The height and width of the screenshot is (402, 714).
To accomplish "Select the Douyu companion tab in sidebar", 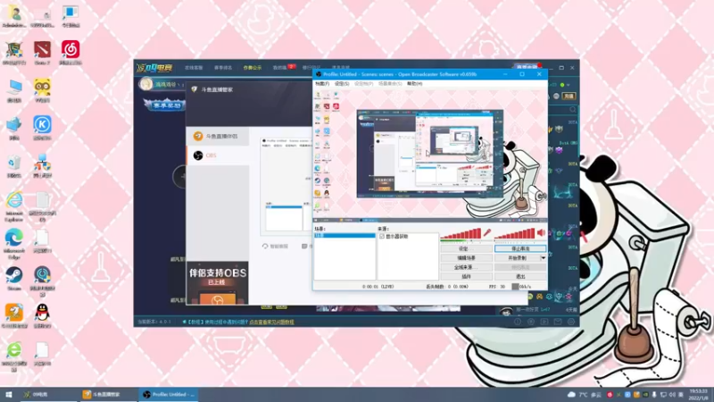I will 218,136.
